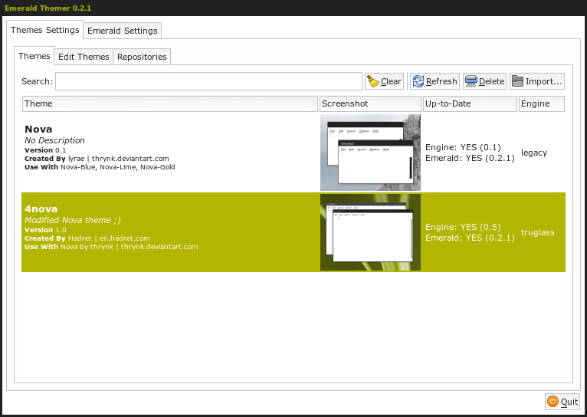The width and height of the screenshot is (587, 417).
Task: Click the 'Search:' label
Action: (x=37, y=81)
